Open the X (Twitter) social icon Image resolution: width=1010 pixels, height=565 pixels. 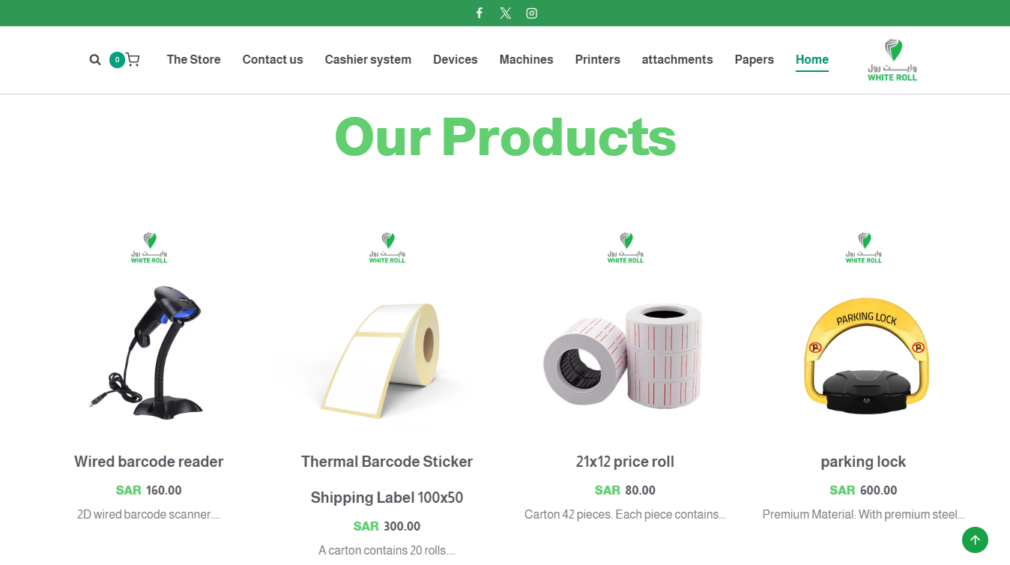[x=506, y=13]
